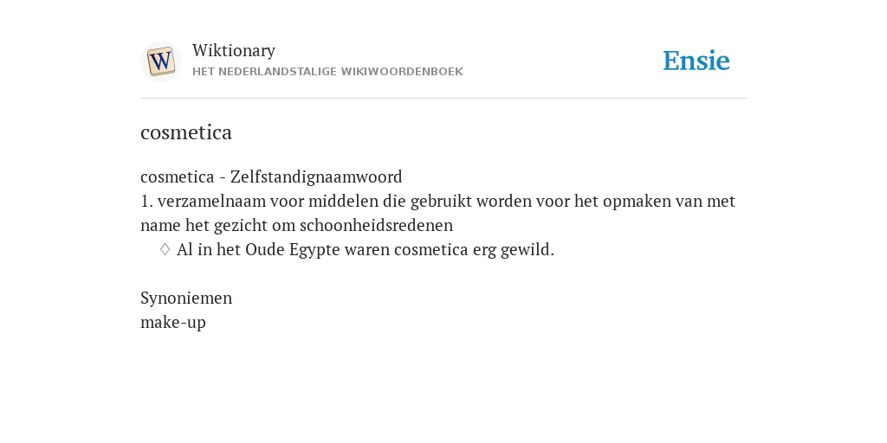887x443 pixels.
Task: Click the diamond bullet before the example
Action: tap(165, 249)
